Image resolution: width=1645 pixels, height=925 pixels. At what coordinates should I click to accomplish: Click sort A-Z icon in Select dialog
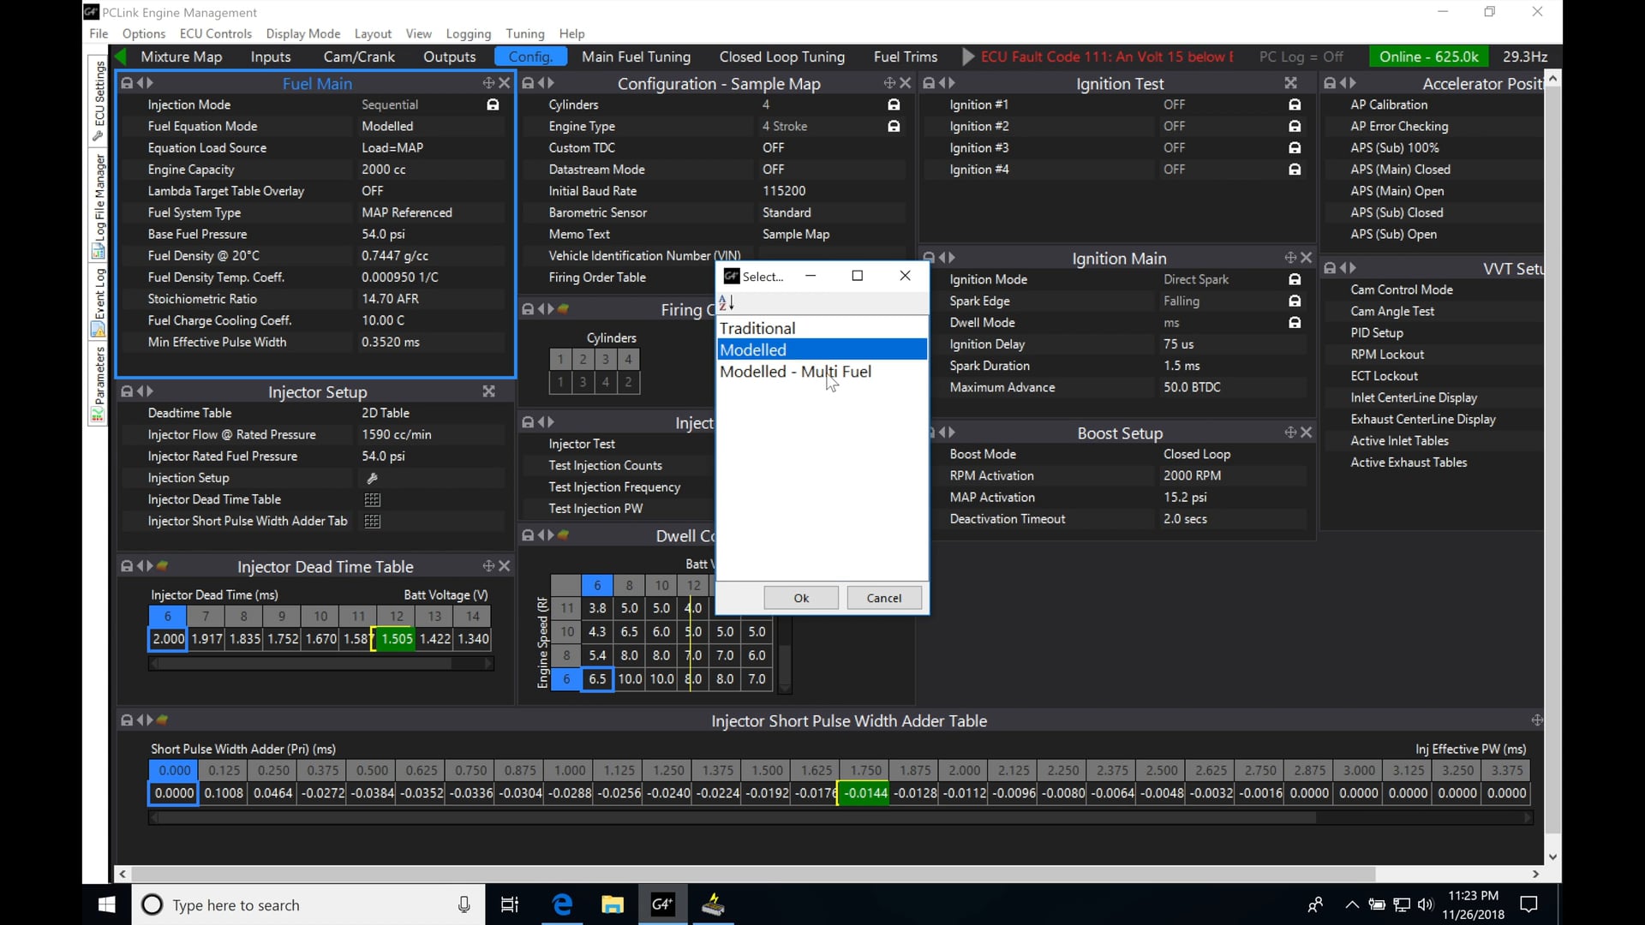727,302
